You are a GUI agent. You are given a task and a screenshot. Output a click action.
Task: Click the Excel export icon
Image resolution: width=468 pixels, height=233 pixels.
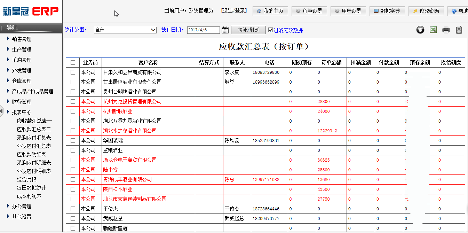click(433, 30)
